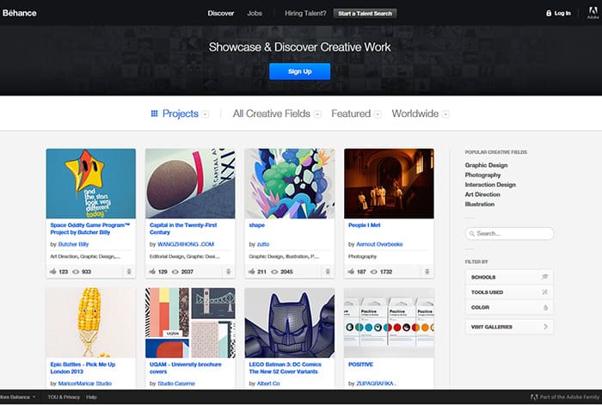Click the blue Sign Up button

[299, 71]
